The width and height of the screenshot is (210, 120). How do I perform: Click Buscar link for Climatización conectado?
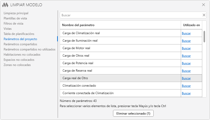[186, 86]
